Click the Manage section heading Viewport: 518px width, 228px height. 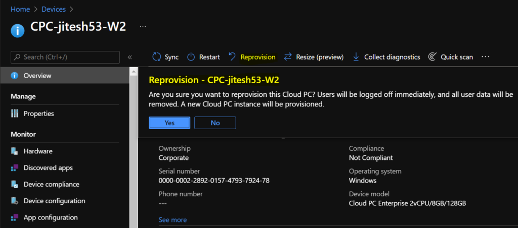tap(23, 96)
